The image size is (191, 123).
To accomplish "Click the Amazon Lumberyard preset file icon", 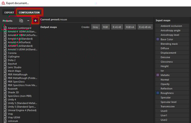I will click(x=5, y=28).
